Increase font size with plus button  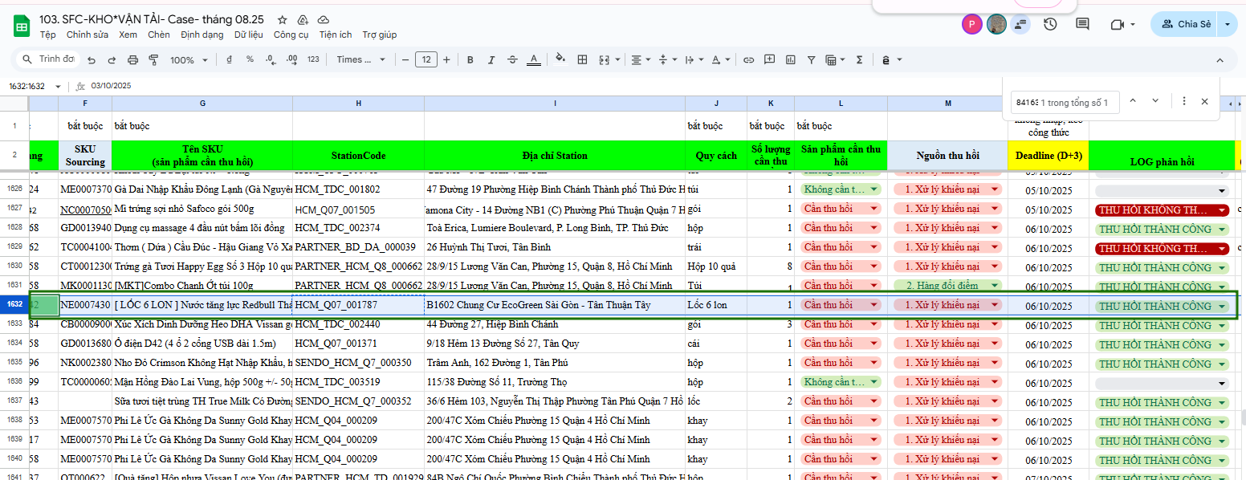[446, 60]
